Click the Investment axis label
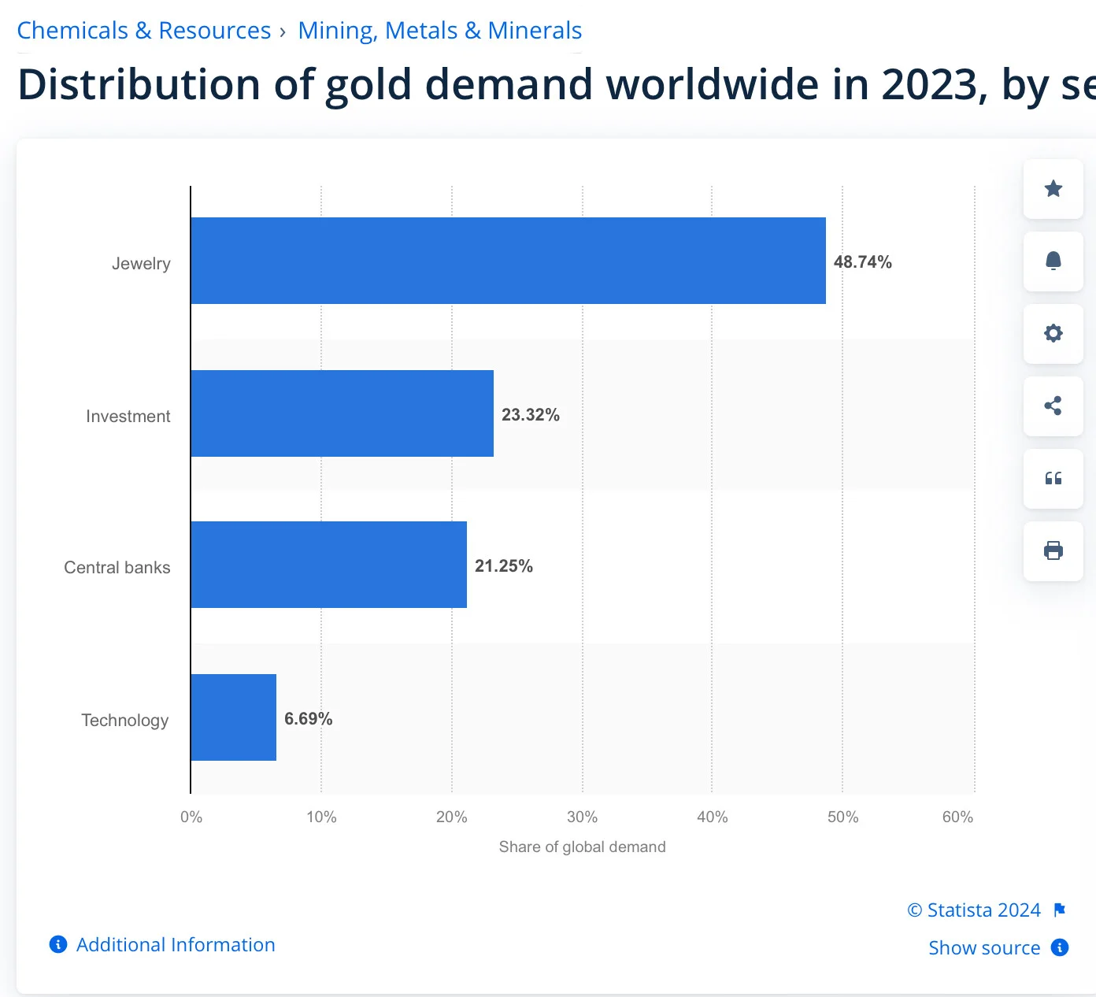 128,417
